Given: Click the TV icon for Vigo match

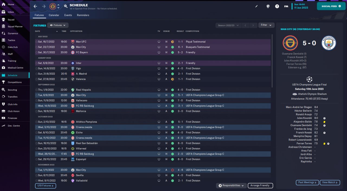Looking at the screenshot, I should [159, 68].
